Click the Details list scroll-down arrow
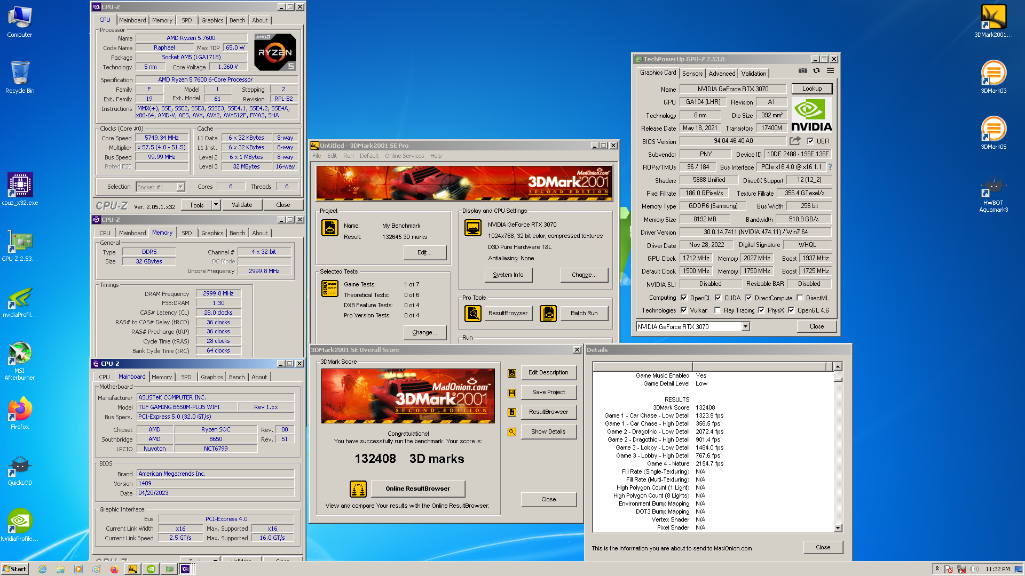 pos(838,528)
